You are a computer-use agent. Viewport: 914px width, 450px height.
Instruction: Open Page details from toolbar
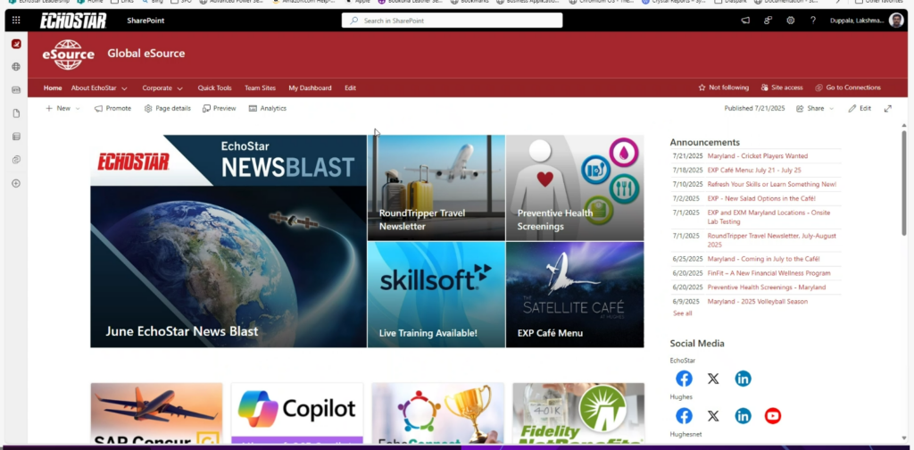click(167, 108)
